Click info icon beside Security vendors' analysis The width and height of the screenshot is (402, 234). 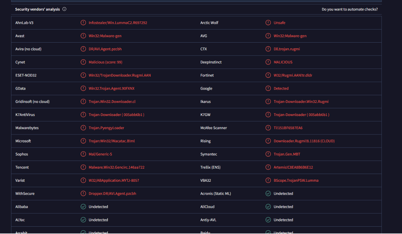pos(64,9)
